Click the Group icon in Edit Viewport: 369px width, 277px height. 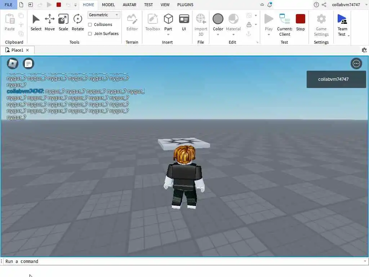click(249, 16)
